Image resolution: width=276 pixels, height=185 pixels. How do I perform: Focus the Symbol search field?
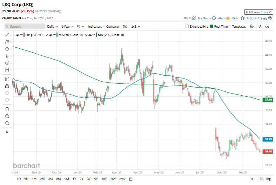tap(25, 26)
